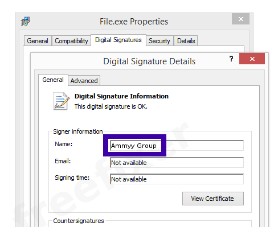Click the 'Email:' label
Viewport: 274px width, 227px height.
(63, 161)
